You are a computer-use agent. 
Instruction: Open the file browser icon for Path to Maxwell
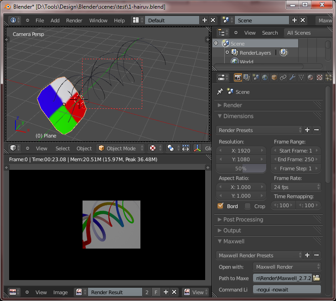coord(316,278)
